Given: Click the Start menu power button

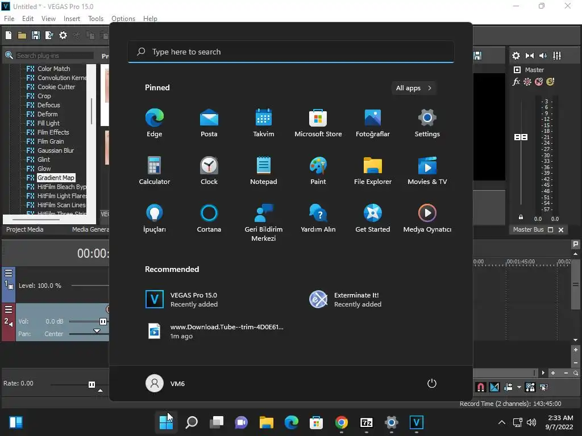Looking at the screenshot, I should pos(432,383).
